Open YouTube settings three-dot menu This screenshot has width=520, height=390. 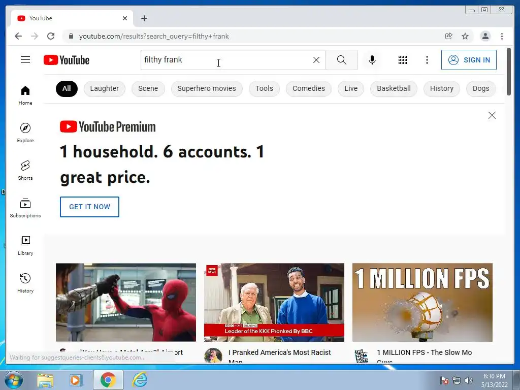[x=427, y=60]
